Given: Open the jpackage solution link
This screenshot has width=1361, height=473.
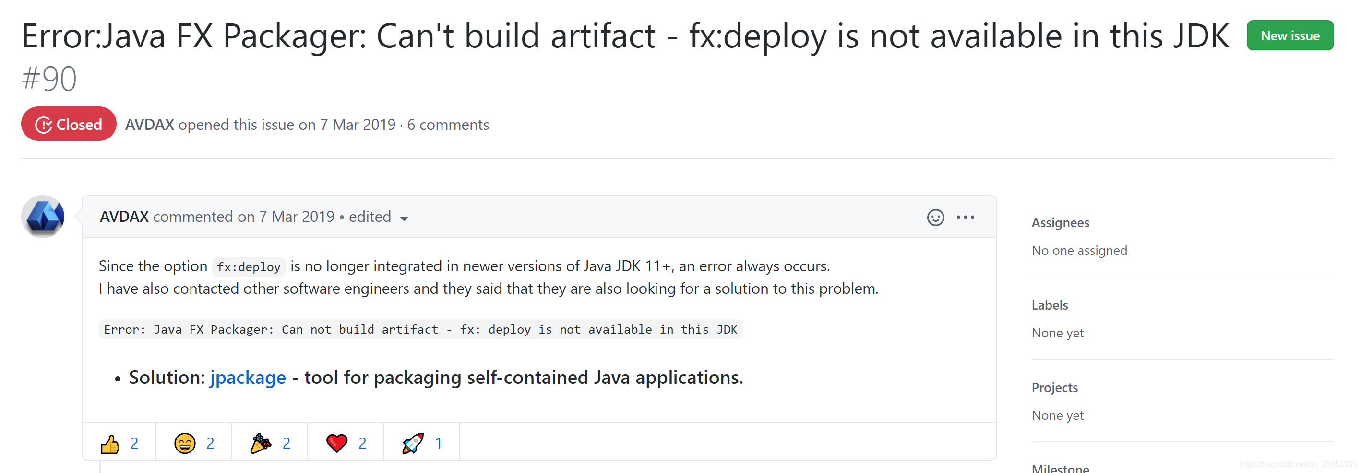Looking at the screenshot, I should tap(247, 378).
